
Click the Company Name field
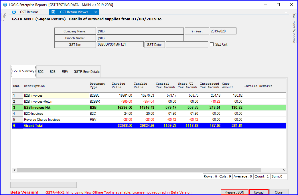[140, 31]
